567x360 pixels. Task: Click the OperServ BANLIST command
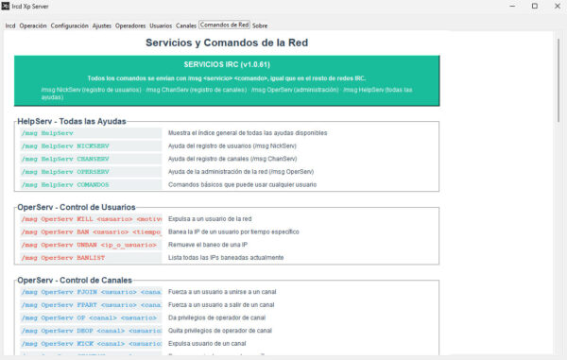pyautogui.click(x=91, y=258)
